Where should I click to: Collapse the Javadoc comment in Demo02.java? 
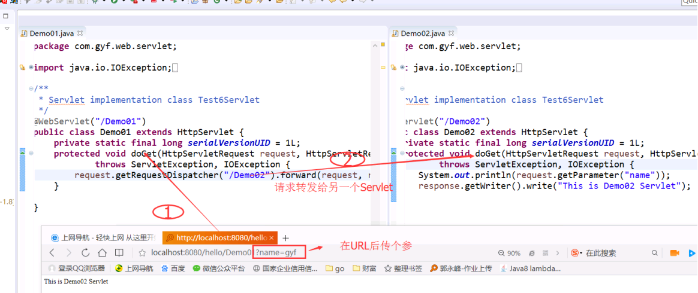402,88
